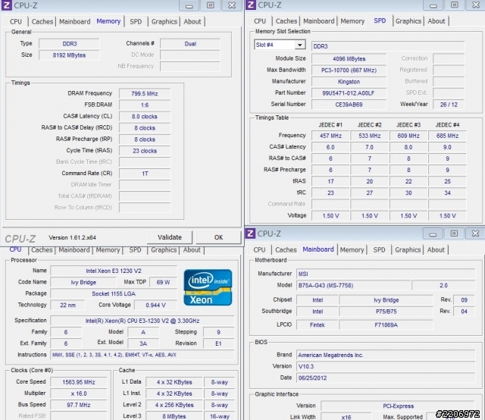Click Level 3 cache value 8 MBytes
Image resolution: width=485 pixels, height=420 pixels.
174,416
